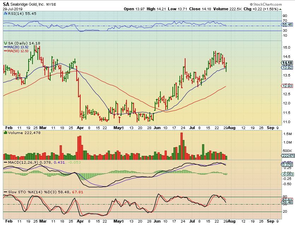This screenshot has width=295, height=225.
Task: Open the StockCharts.com credit link
Action: [x=266, y=4]
